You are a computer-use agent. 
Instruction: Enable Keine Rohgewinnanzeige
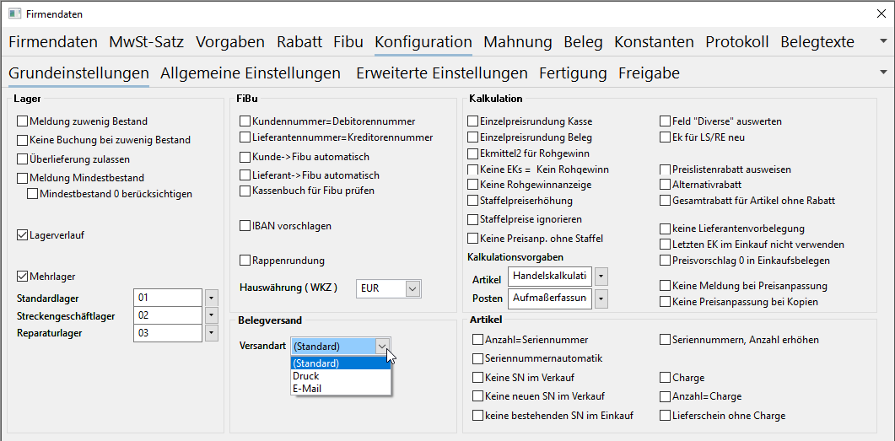pos(472,185)
